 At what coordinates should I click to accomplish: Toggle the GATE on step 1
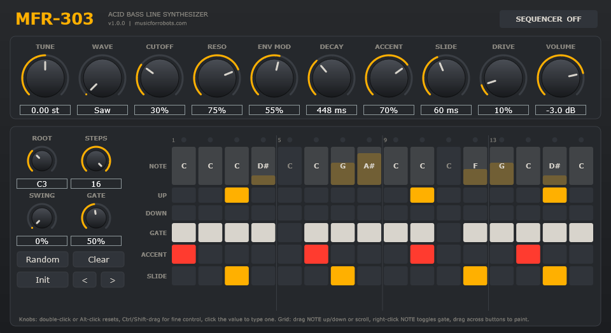point(184,233)
